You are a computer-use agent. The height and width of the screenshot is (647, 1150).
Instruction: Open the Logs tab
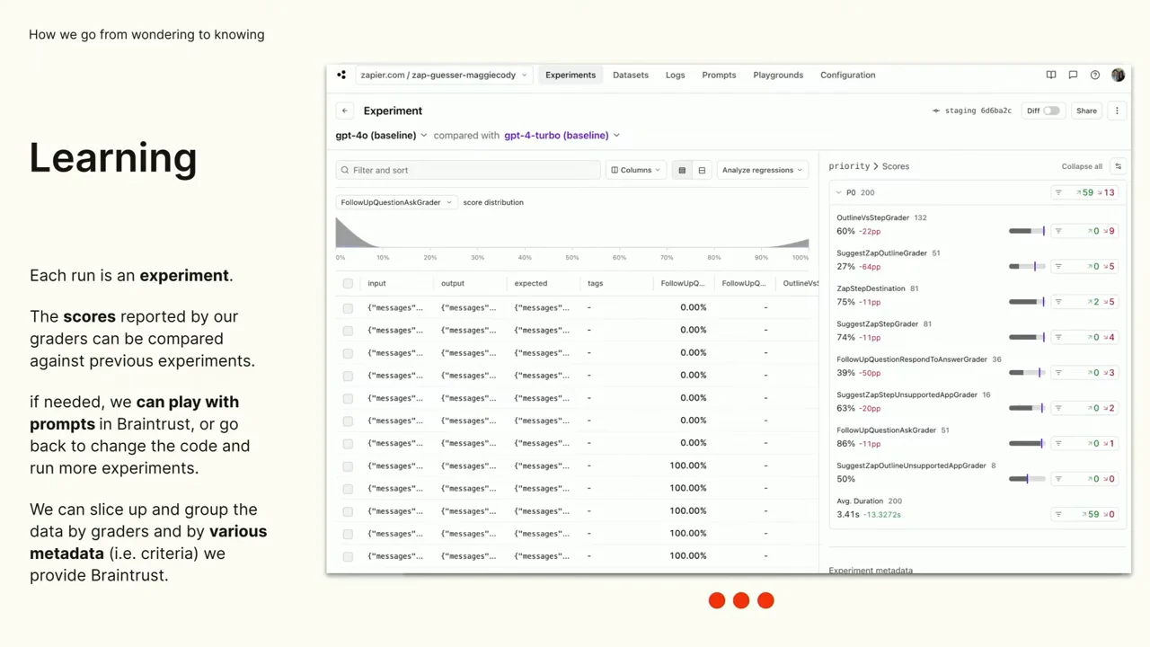point(676,75)
